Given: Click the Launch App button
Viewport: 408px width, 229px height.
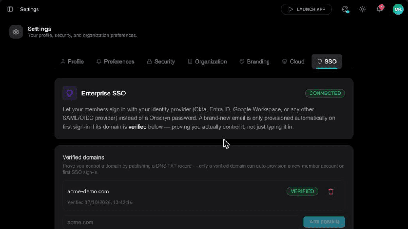Looking at the screenshot, I should click(306, 10).
